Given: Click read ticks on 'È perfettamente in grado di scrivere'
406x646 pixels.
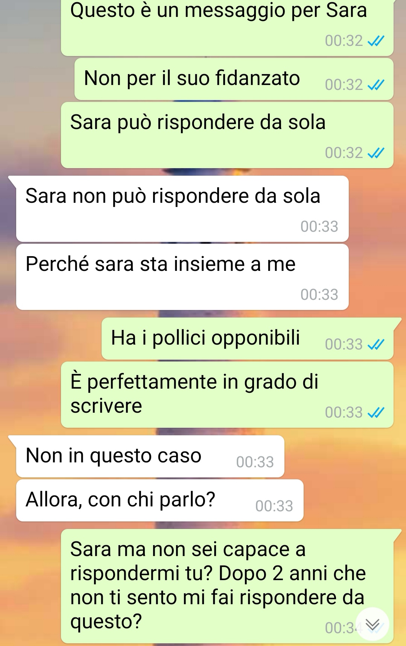Looking at the screenshot, I should tap(376, 413).
